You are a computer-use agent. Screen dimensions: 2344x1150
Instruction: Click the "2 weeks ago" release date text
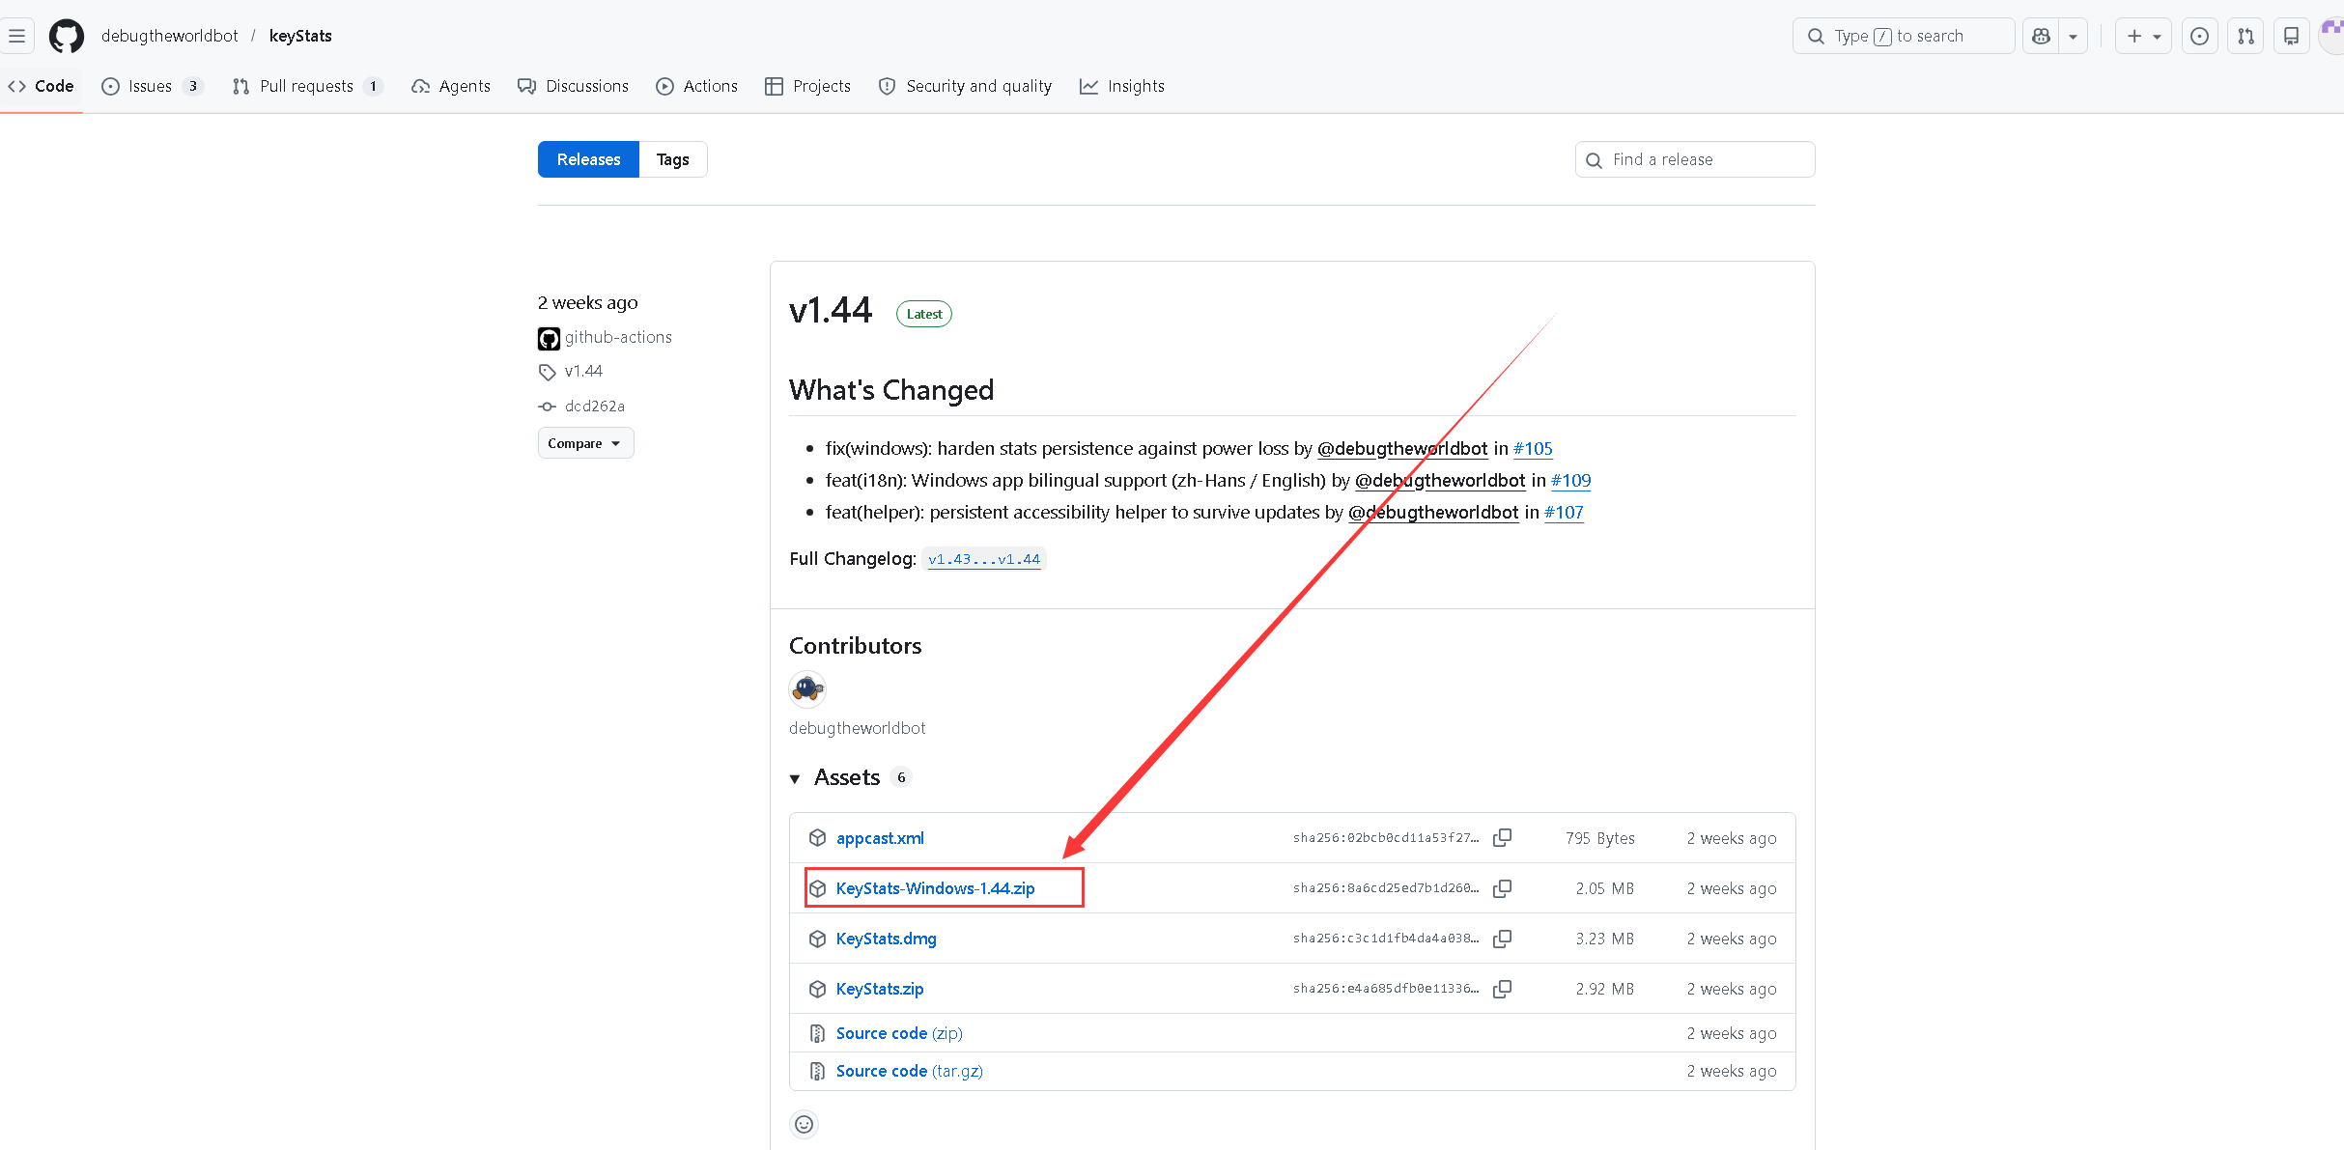pyautogui.click(x=587, y=302)
